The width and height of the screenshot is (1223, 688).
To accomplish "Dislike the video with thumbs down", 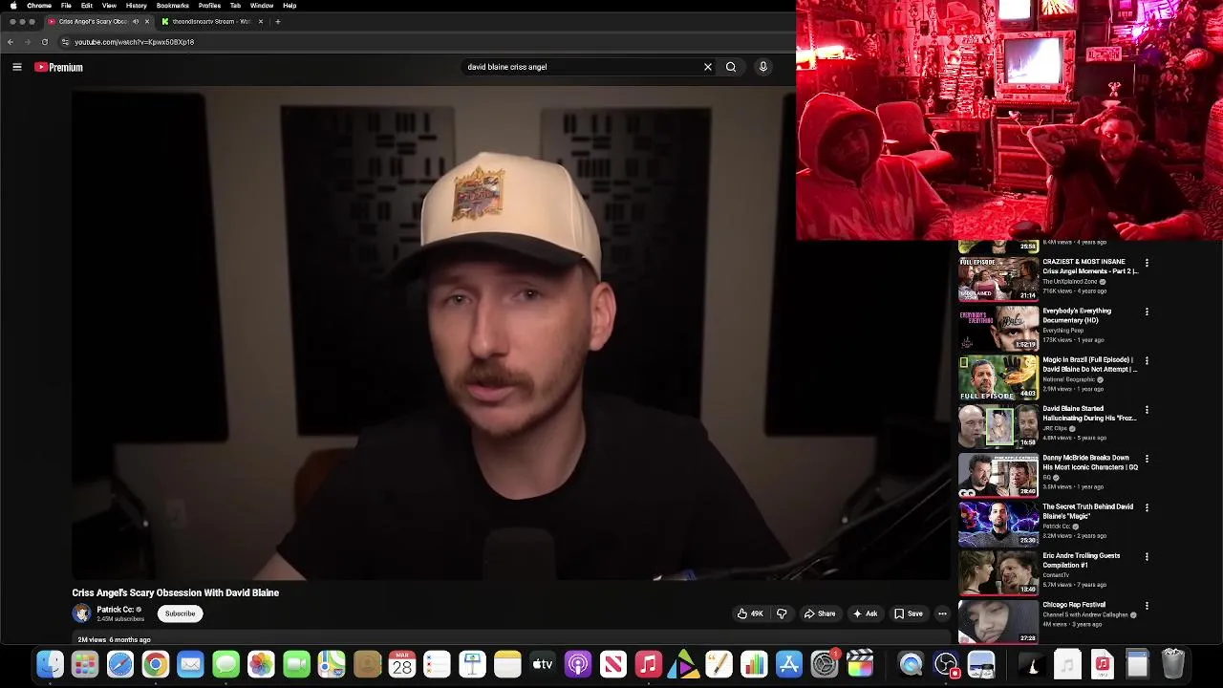I will pyautogui.click(x=782, y=613).
